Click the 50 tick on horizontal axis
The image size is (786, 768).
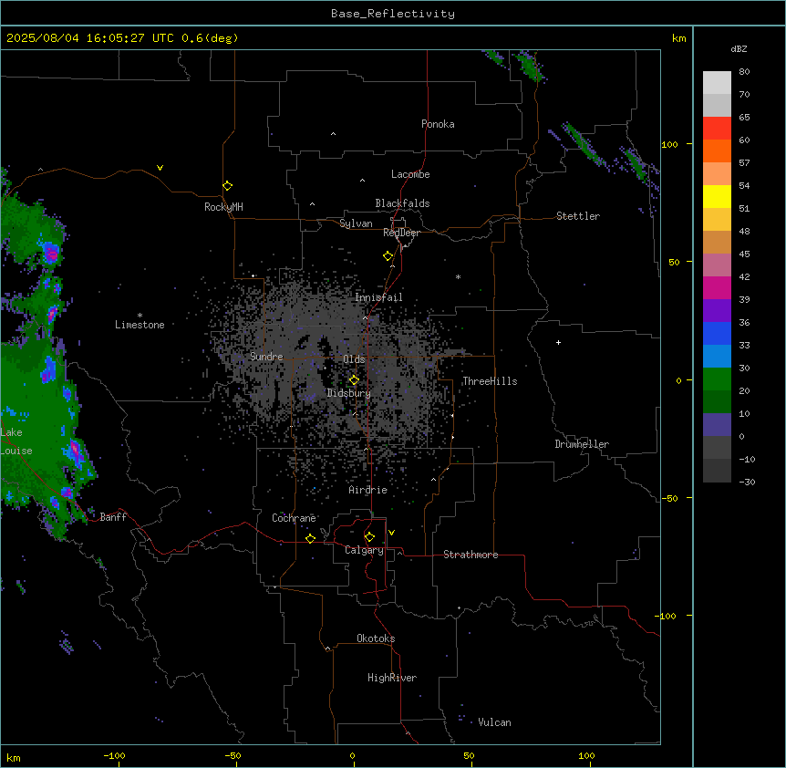(469, 755)
